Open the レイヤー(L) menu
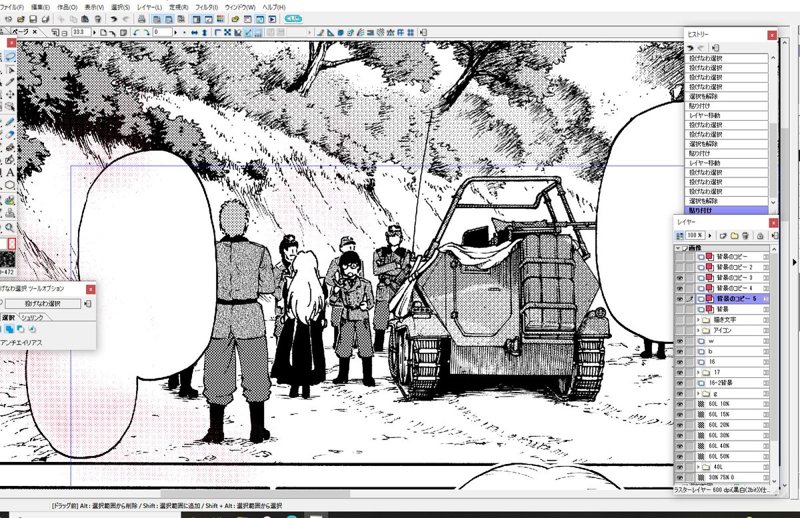Screen dimensions: 800x518 (148, 7)
